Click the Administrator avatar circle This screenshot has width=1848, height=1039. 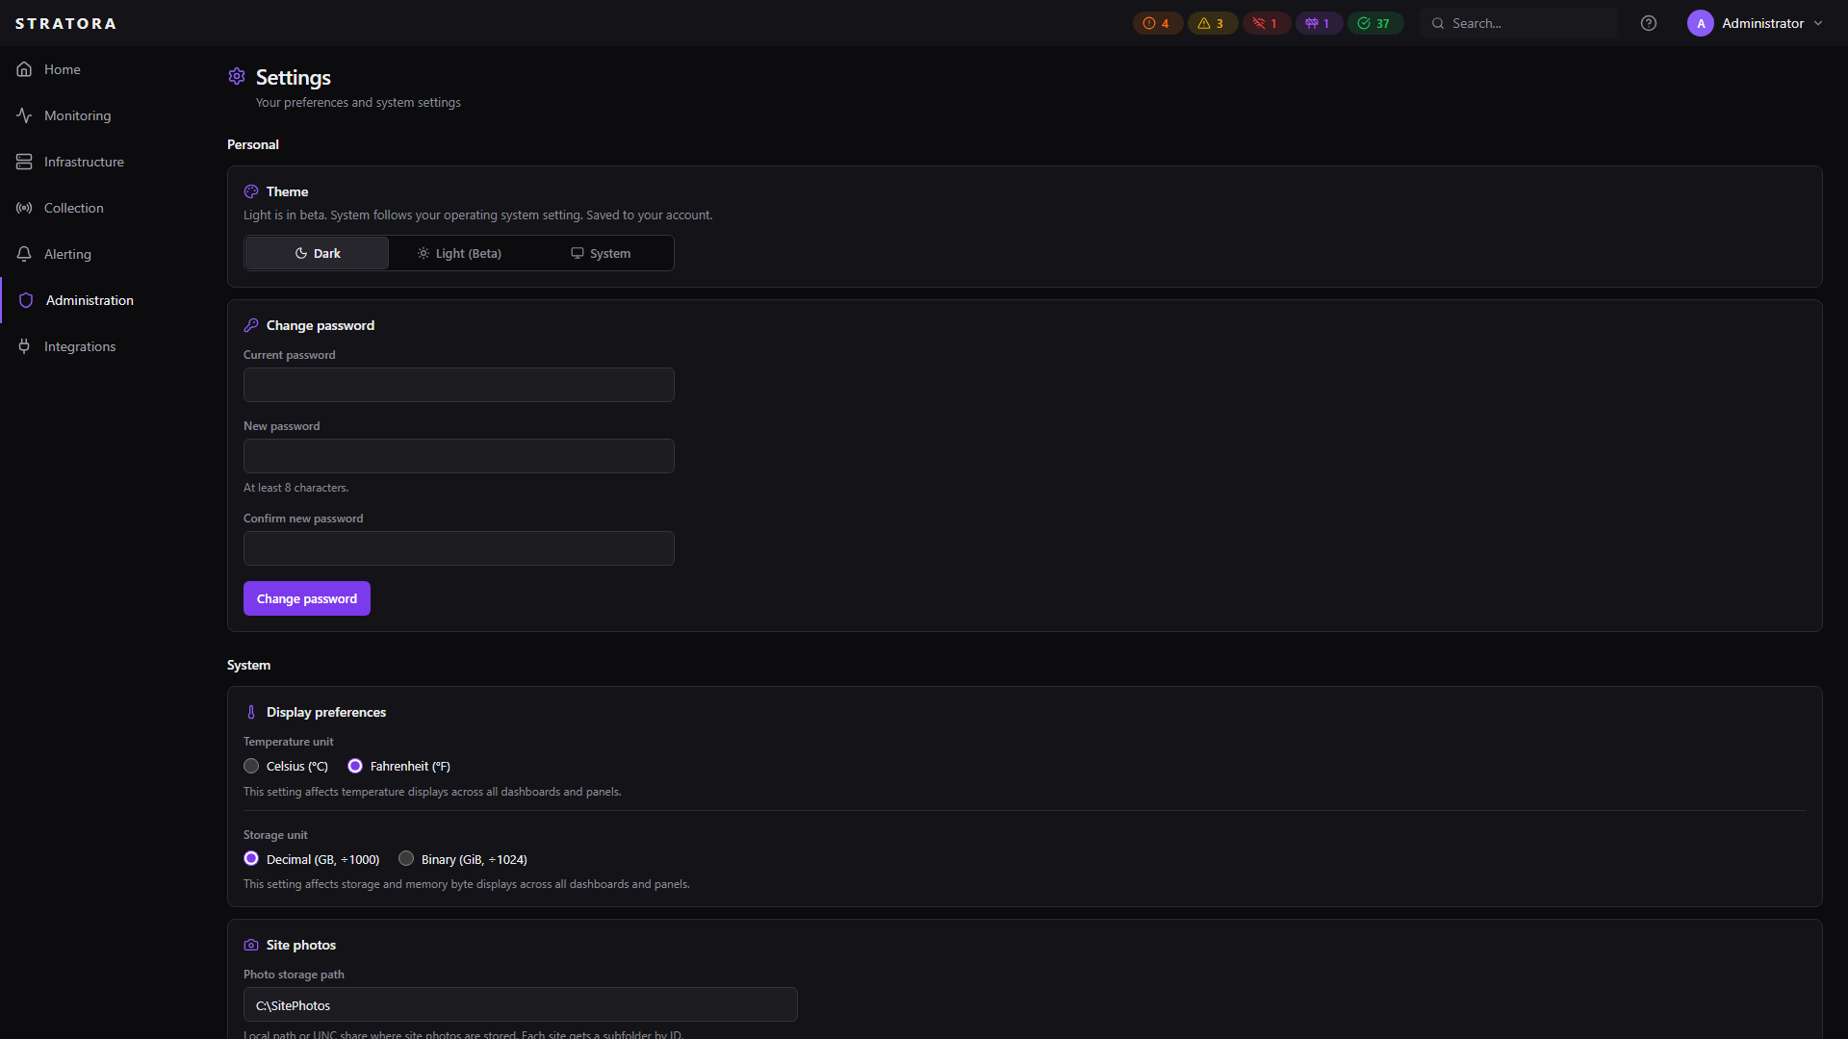[x=1701, y=23]
